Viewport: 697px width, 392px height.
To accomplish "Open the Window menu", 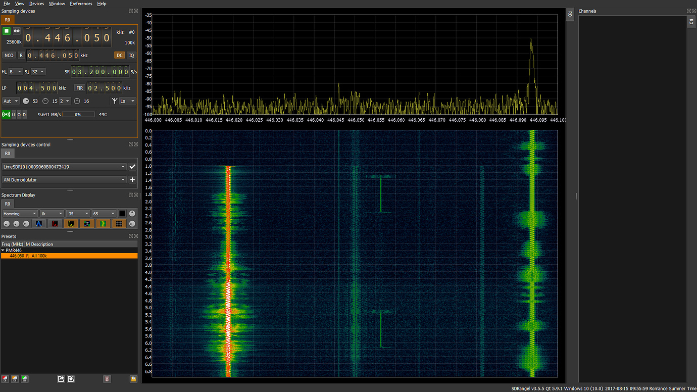I will [x=57, y=4].
